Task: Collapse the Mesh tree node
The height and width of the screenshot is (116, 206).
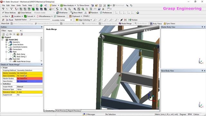Action: [x=6, y=52]
